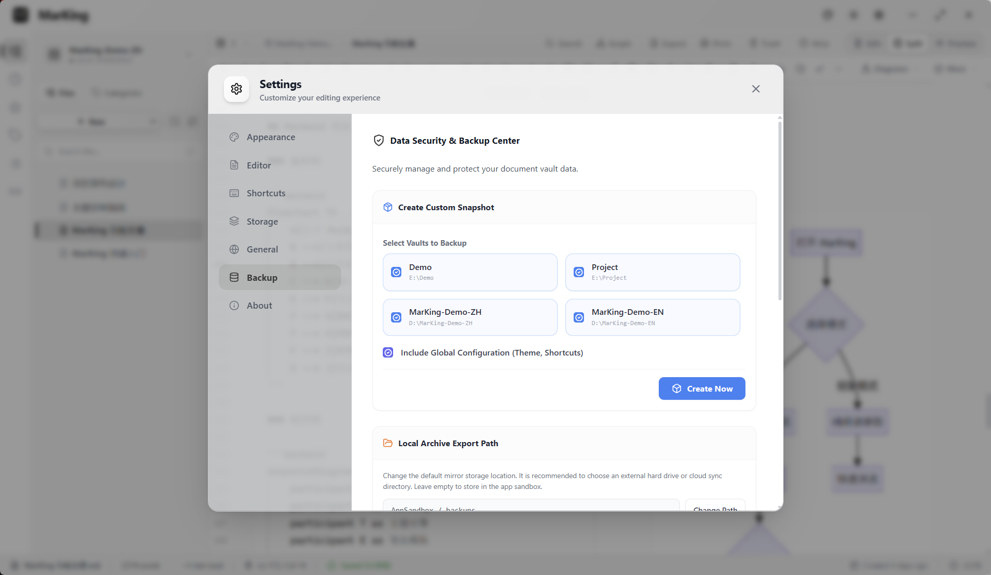Click the 'Customize your editing experience' subtitle
Screen dimensions: 991x575
pos(319,98)
